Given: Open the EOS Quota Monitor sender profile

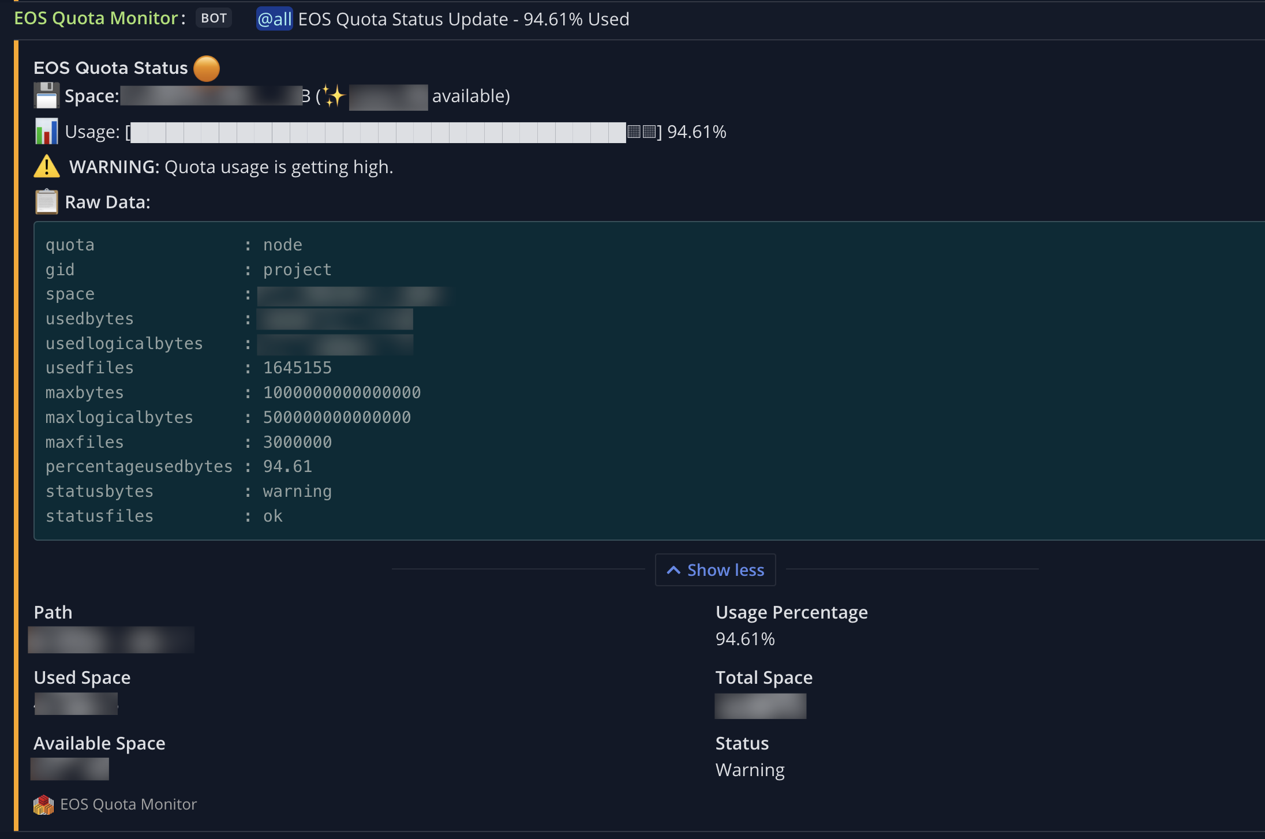Looking at the screenshot, I should click(95, 18).
